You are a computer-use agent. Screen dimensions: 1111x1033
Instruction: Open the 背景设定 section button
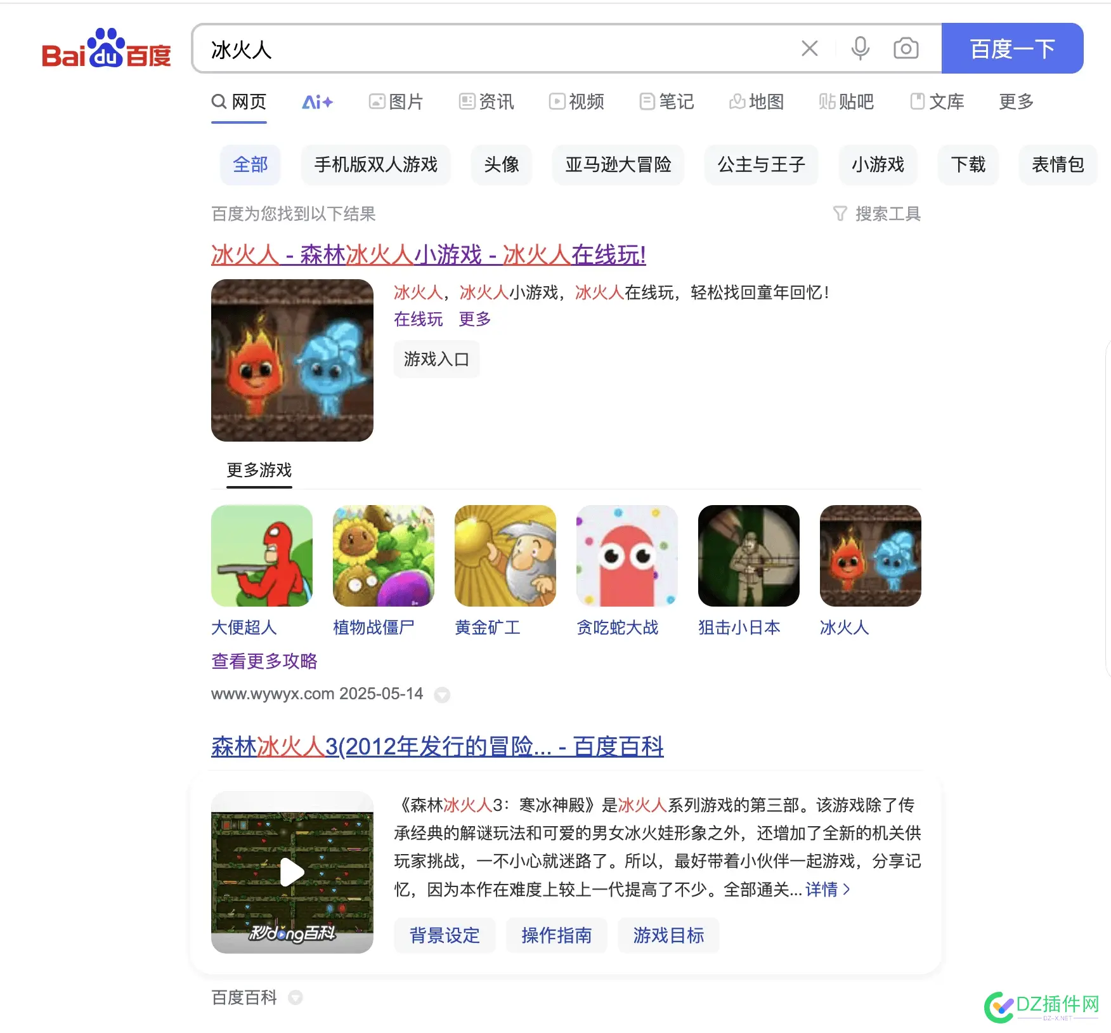[444, 935]
